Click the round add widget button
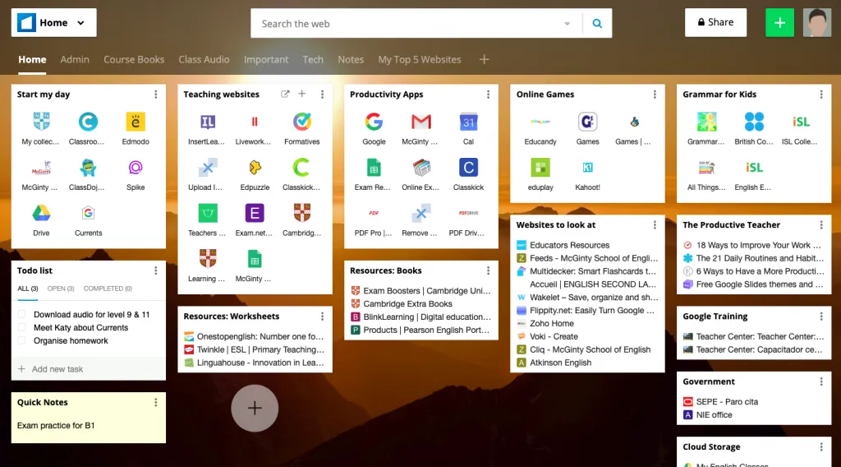Screen dimensions: 841x467 pyautogui.click(x=255, y=408)
